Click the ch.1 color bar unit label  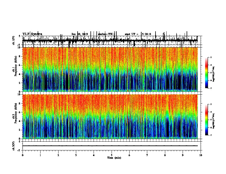(214, 74)
